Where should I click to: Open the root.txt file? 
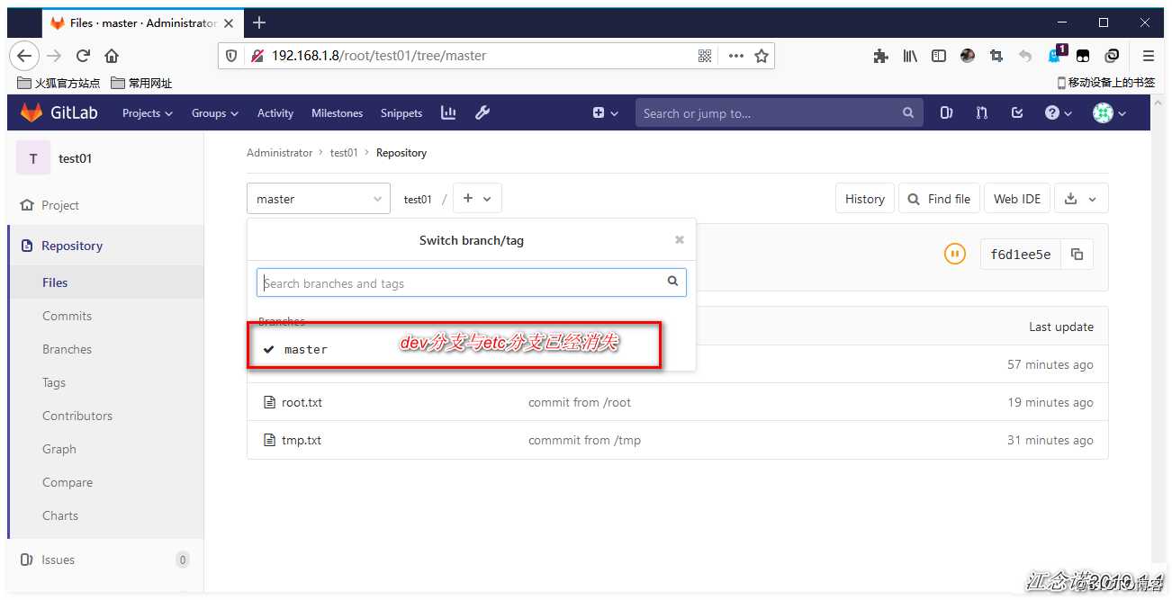tap(302, 402)
